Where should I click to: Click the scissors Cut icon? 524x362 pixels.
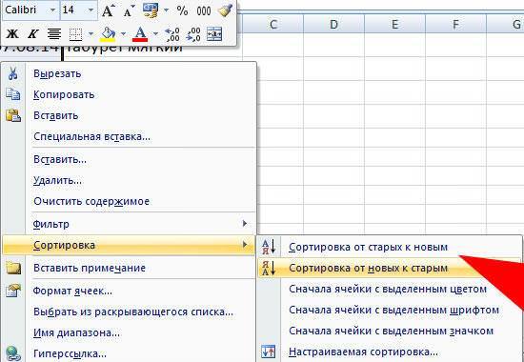[12, 73]
